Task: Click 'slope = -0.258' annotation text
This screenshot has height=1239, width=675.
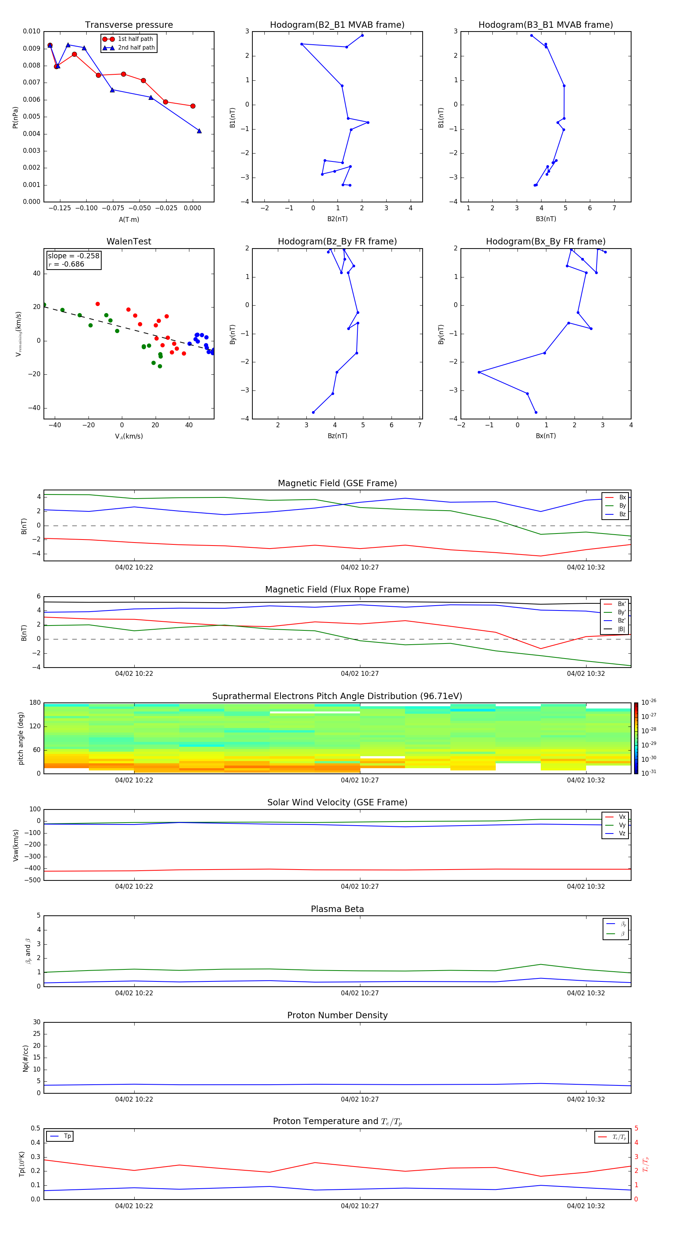Action: point(73,256)
